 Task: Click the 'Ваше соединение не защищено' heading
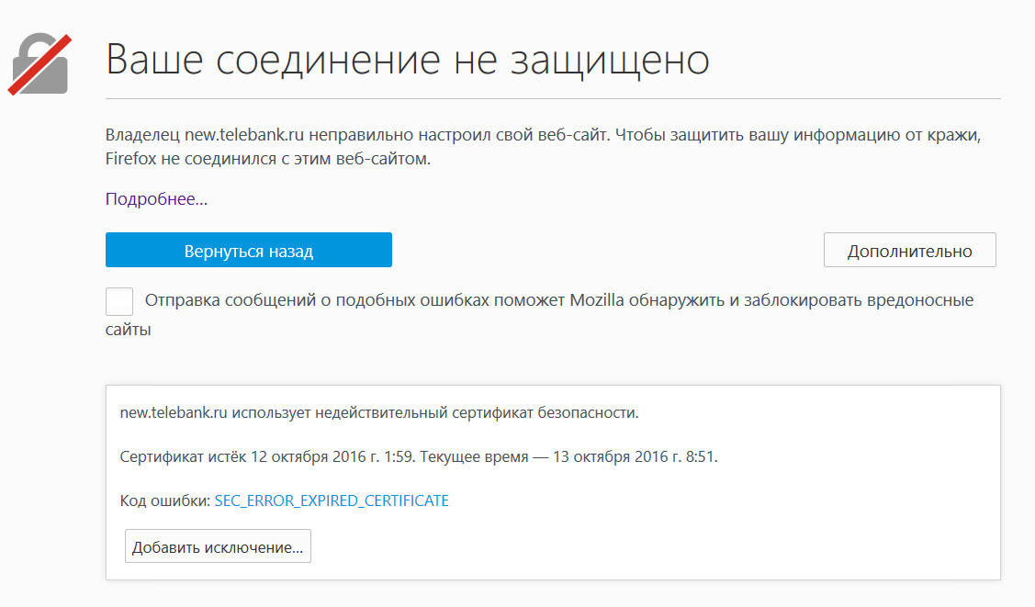coord(408,60)
